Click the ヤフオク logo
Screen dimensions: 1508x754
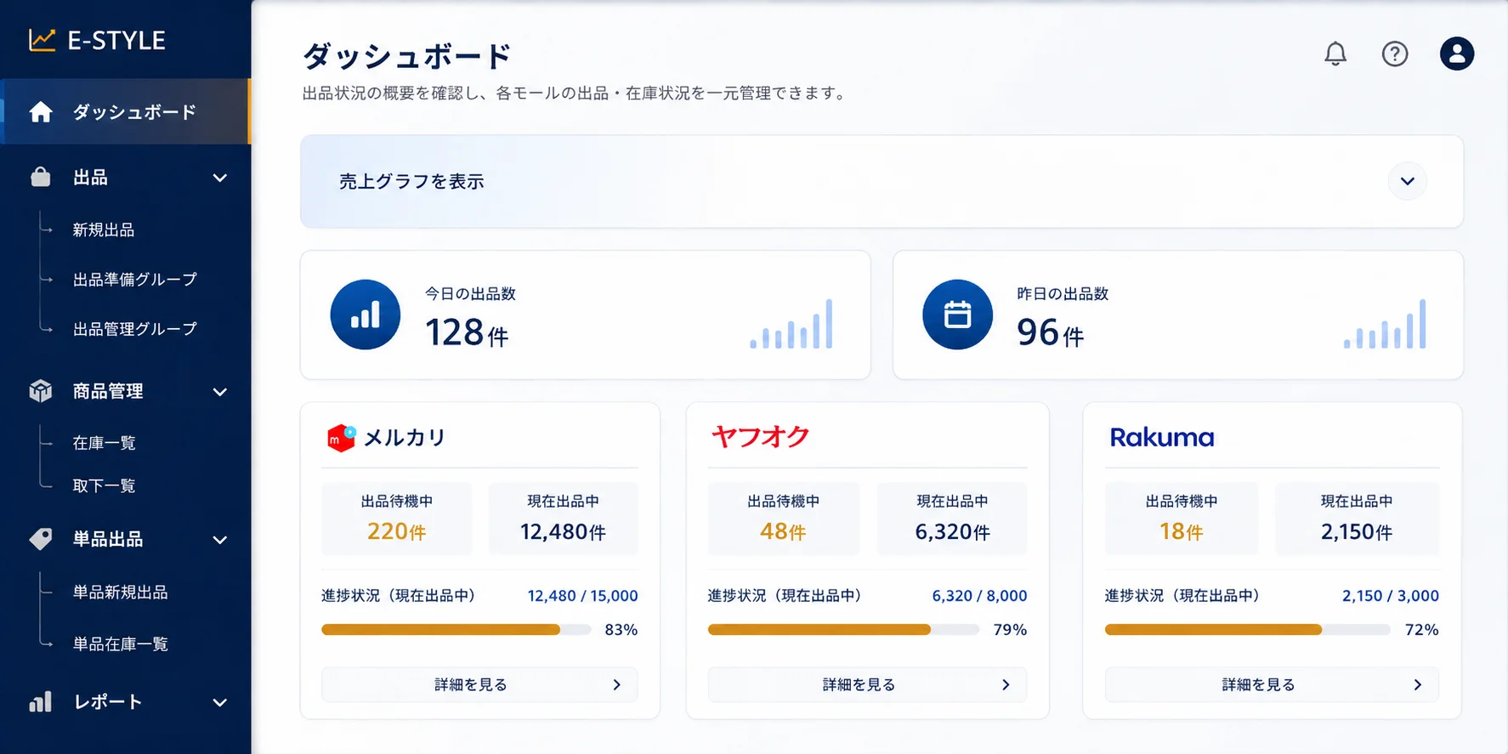point(761,437)
